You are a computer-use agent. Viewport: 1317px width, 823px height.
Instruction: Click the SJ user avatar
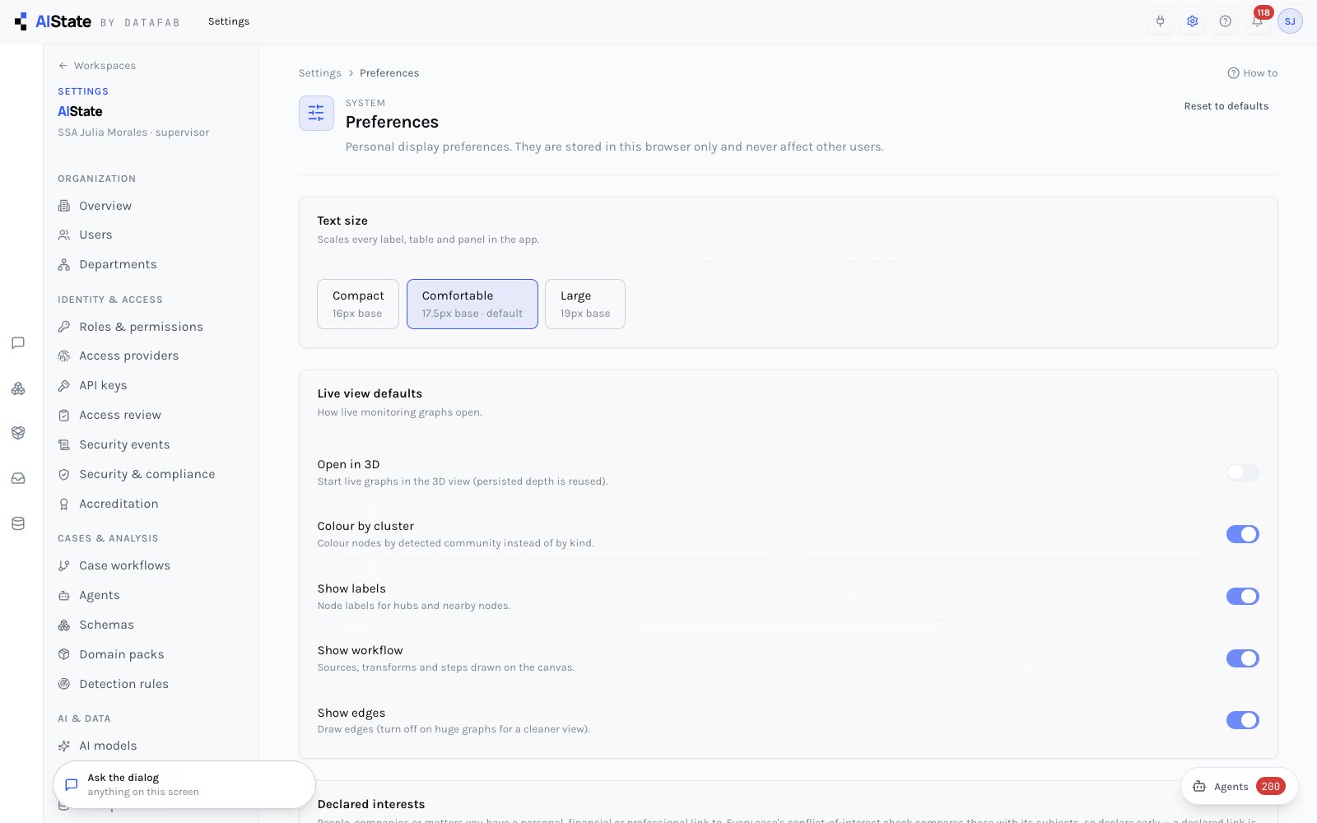1290,21
